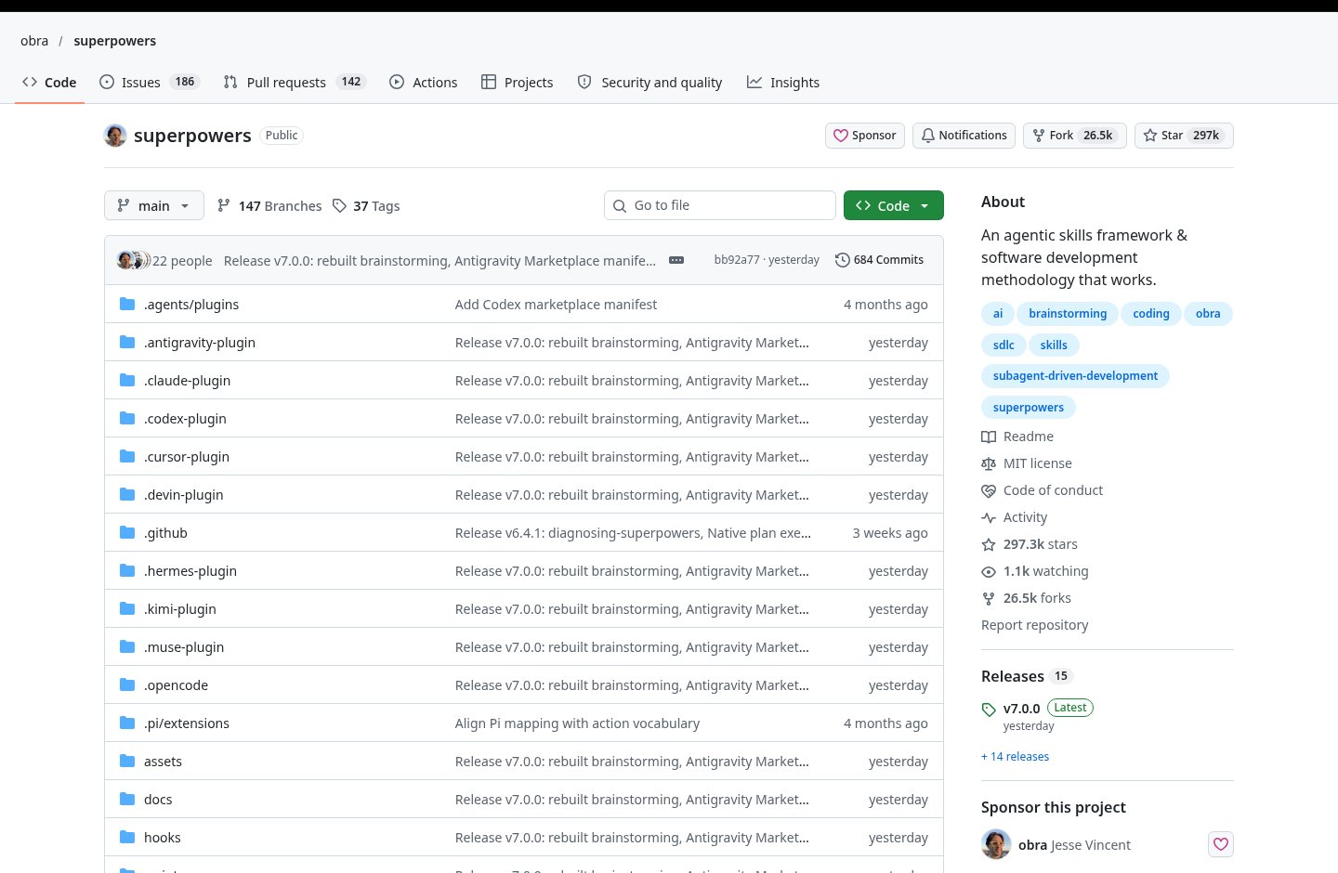Select the Insights tab
Screen dimensions: 1338x873
pos(783,82)
